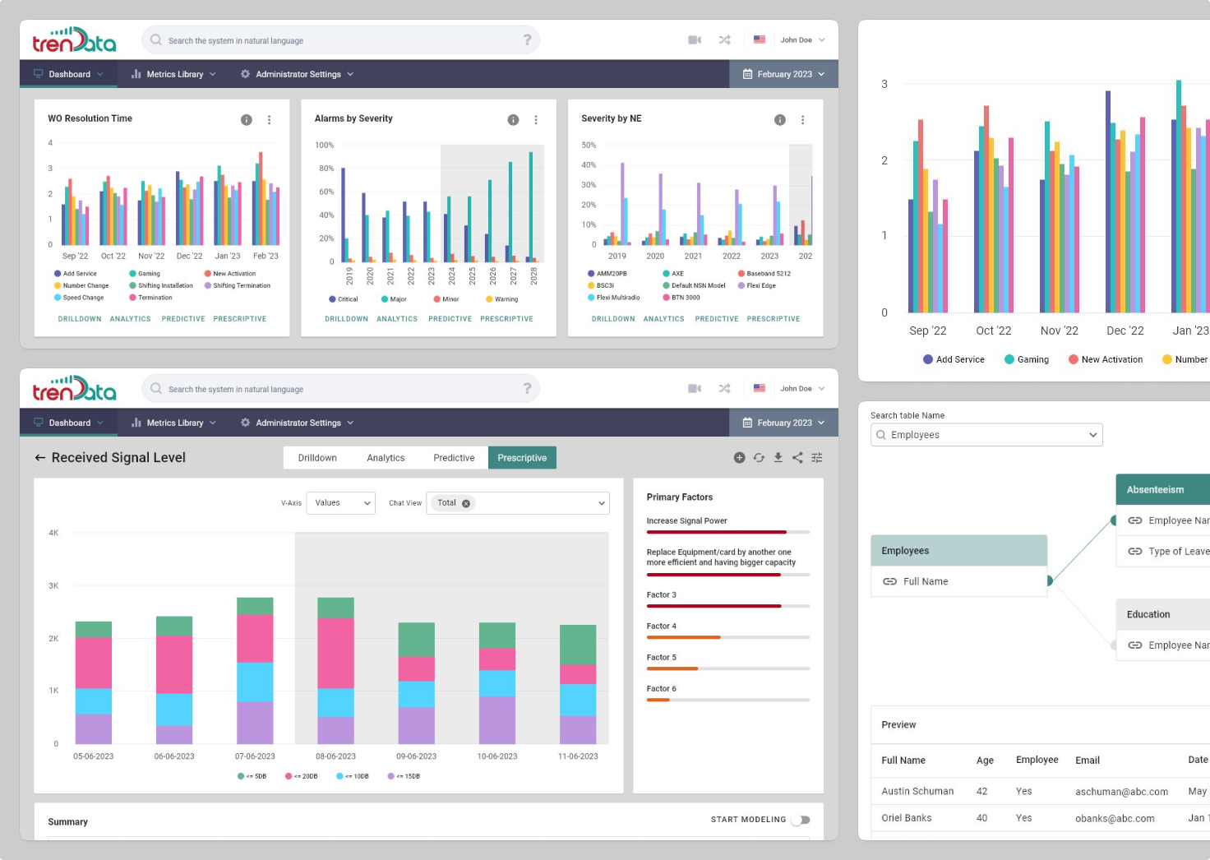Toggle the Critical legend in Alarms by Severity
Screen dimensions: 1210x860
click(x=344, y=299)
